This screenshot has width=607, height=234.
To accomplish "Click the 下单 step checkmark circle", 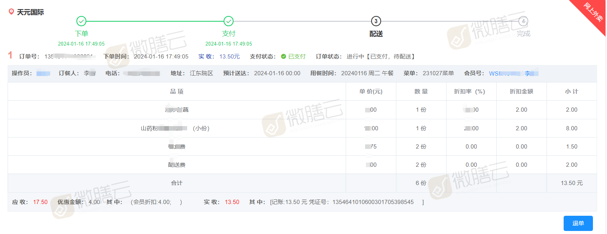I will pyautogui.click(x=81, y=21).
